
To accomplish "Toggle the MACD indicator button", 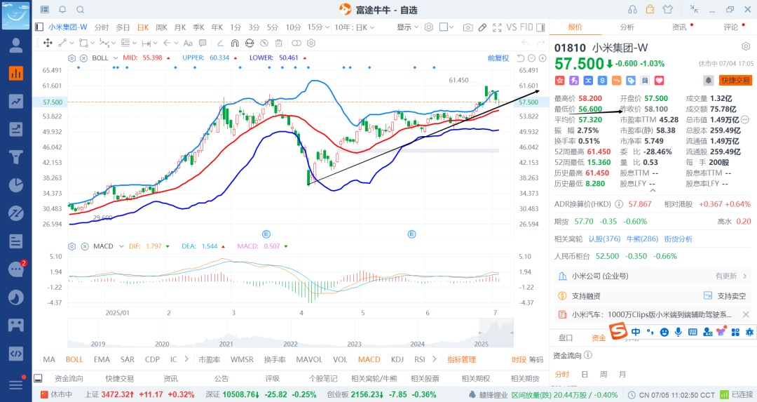I will 369,359.
